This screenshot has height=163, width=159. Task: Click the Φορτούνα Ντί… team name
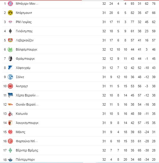tap(27, 141)
